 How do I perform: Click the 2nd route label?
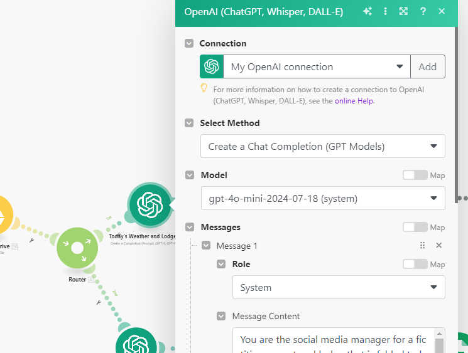pyautogui.click(x=115, y=293)
